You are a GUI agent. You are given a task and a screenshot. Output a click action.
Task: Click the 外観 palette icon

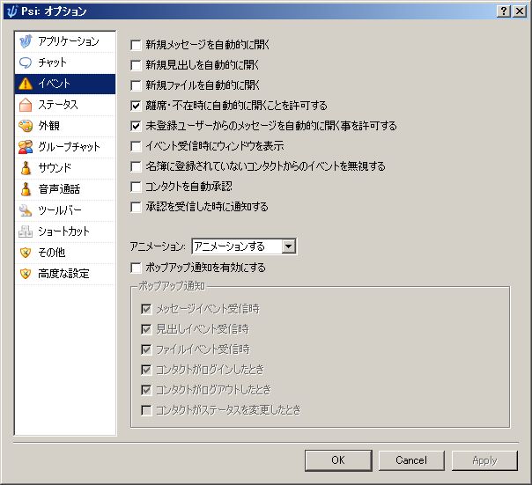(26, 126)
